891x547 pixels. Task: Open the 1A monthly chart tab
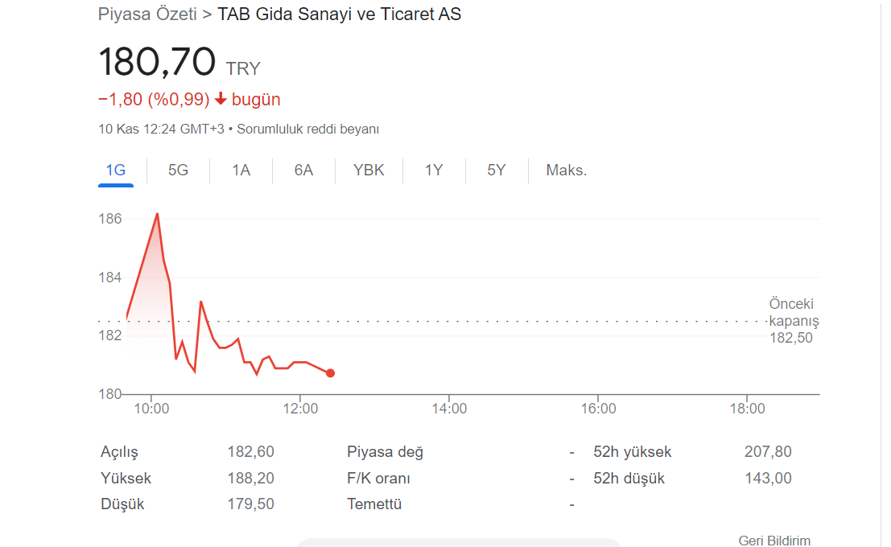241,171
